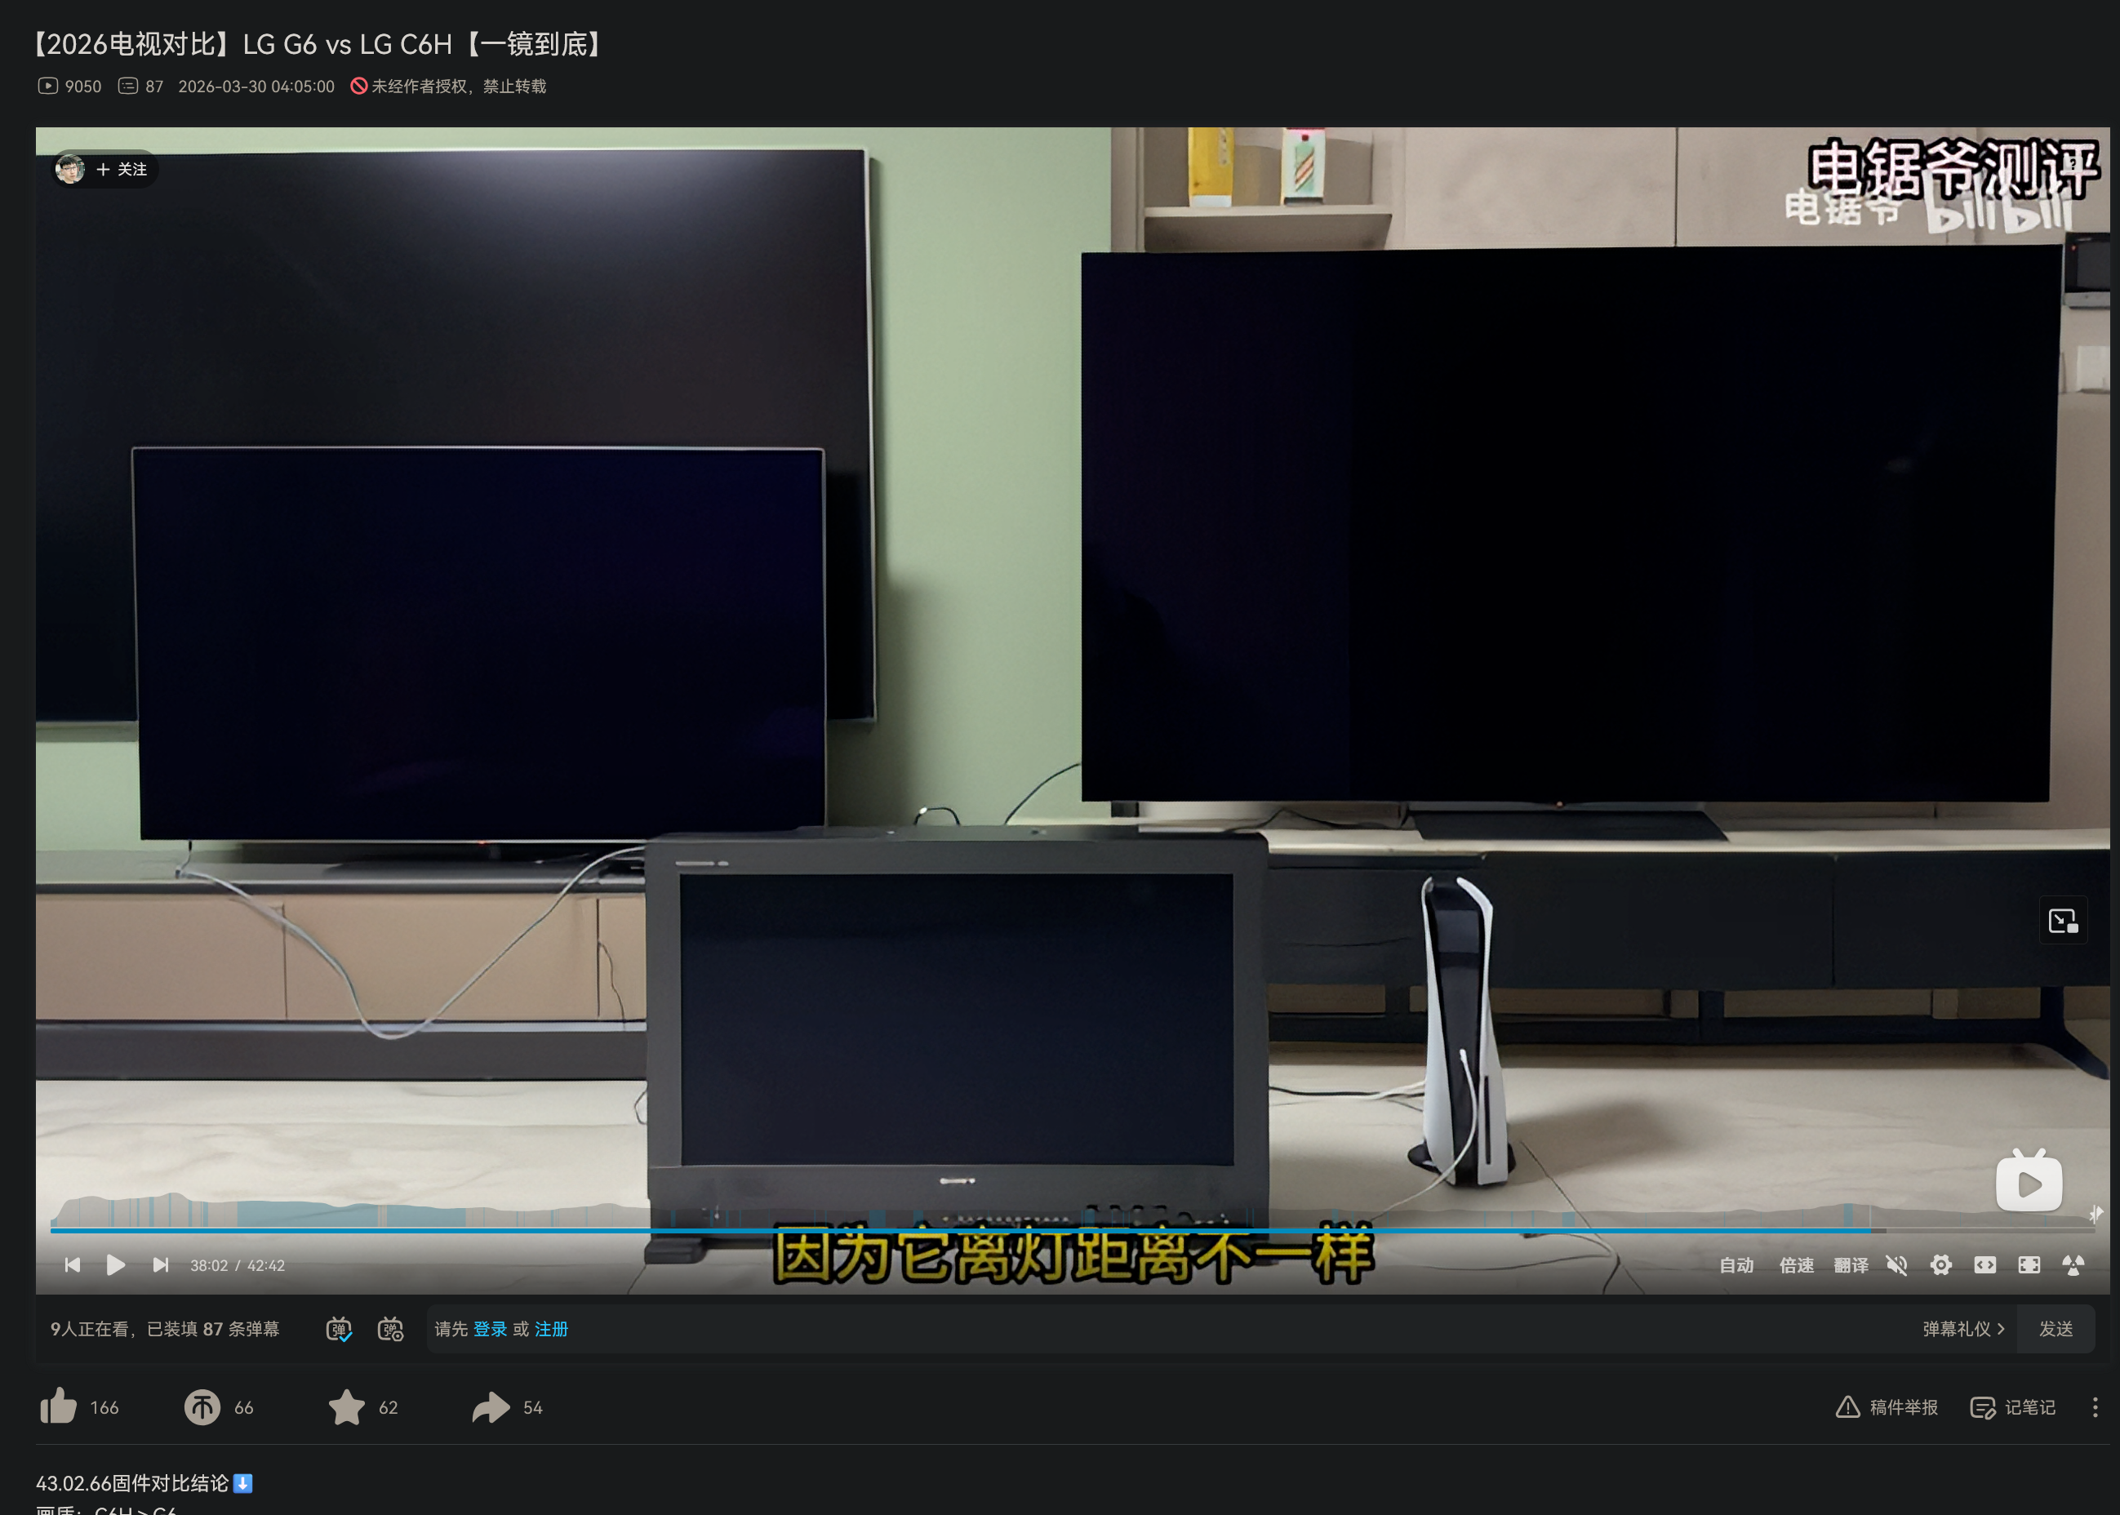Screen dimensions: 2120x1515
Task: Open the 倍速 playback speed menu
Action: pyautogui.click(x=1797, y=1265)
